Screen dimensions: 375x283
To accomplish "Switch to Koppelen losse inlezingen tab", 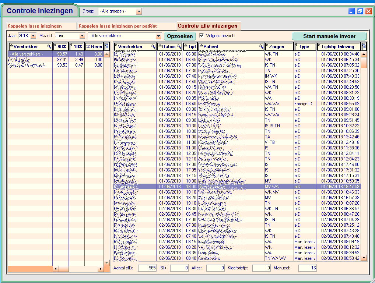I will pos(35,26).
